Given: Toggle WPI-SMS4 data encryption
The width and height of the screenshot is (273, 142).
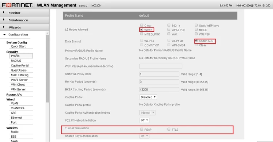Looking at the screenshot, I should click(x=169, y=45).
